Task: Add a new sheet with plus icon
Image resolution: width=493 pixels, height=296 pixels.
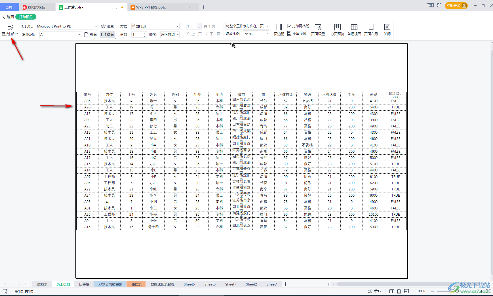Action: (286, 284)
